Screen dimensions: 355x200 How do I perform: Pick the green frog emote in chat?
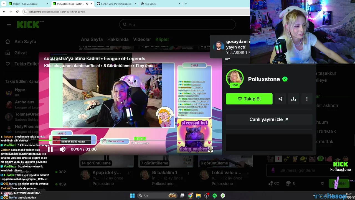pyautogui.click(x=320, y=159)
